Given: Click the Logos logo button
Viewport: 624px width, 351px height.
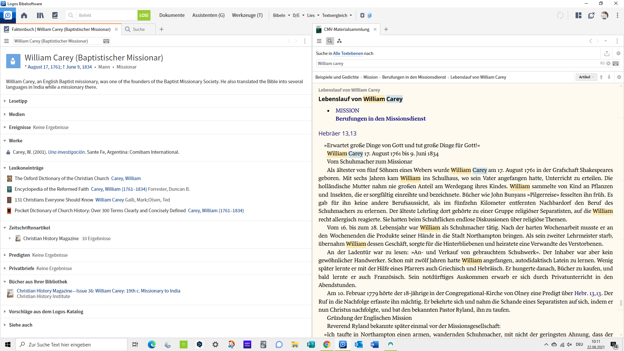Looking at the screenshot, I should 8,15.
